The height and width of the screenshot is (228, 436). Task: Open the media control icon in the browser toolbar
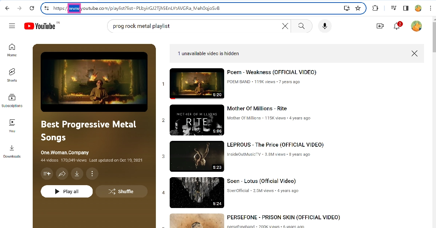tap(394, 8)
